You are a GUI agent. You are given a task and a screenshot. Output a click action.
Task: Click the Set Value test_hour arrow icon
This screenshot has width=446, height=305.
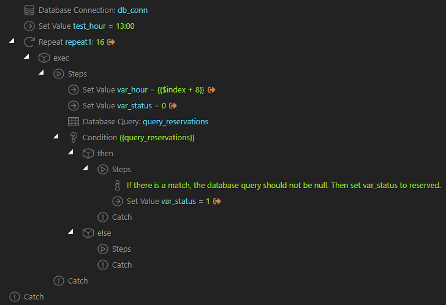tap(29, 26)
